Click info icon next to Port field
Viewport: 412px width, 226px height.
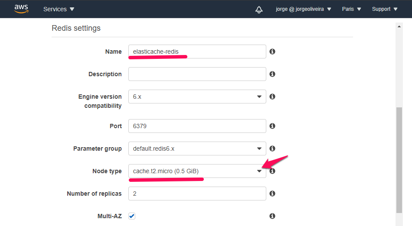(272, 126)
